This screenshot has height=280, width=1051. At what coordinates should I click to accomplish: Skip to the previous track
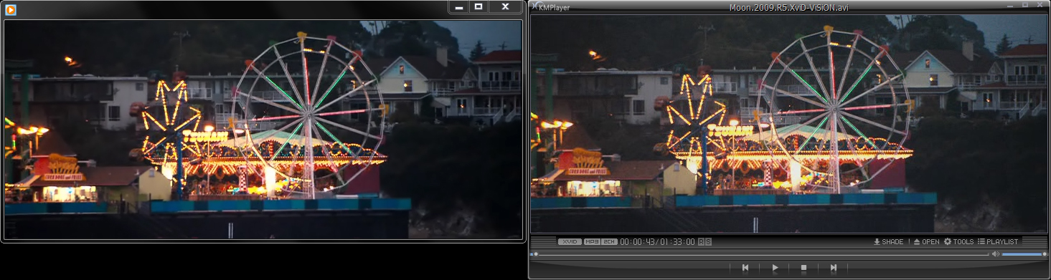click(745, 268)
